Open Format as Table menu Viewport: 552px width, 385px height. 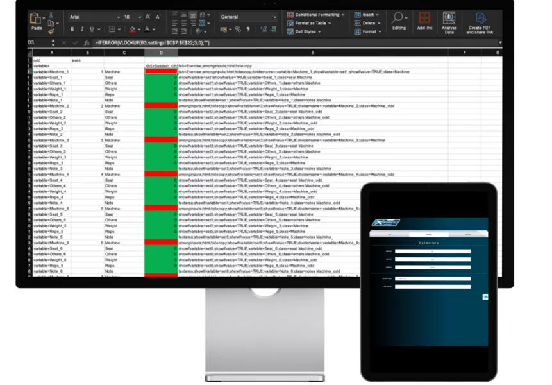tap(309, 23)
